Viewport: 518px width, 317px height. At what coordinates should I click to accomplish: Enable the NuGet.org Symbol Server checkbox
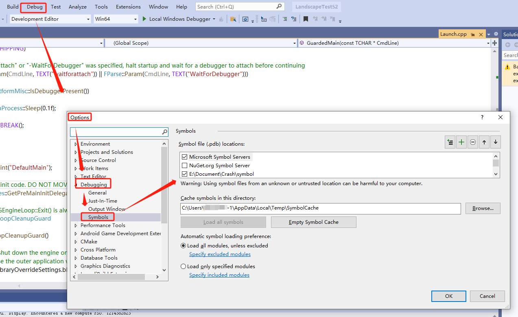pos(184,165)
